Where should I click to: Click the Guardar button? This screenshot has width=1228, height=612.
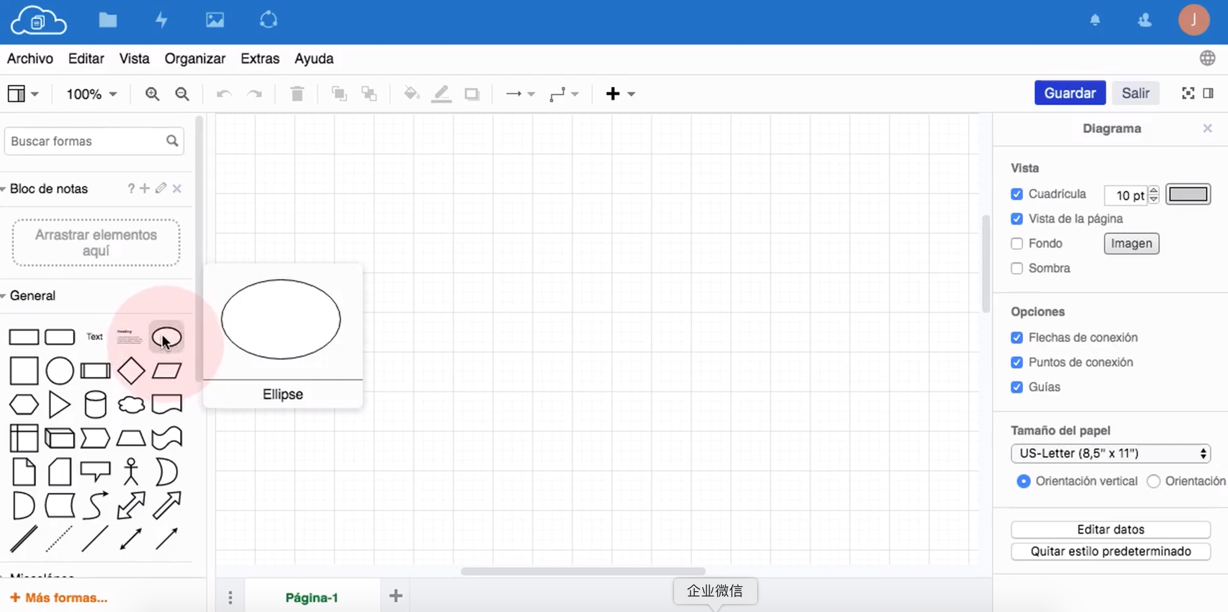pyautogui.click(x=1070, y=93)
